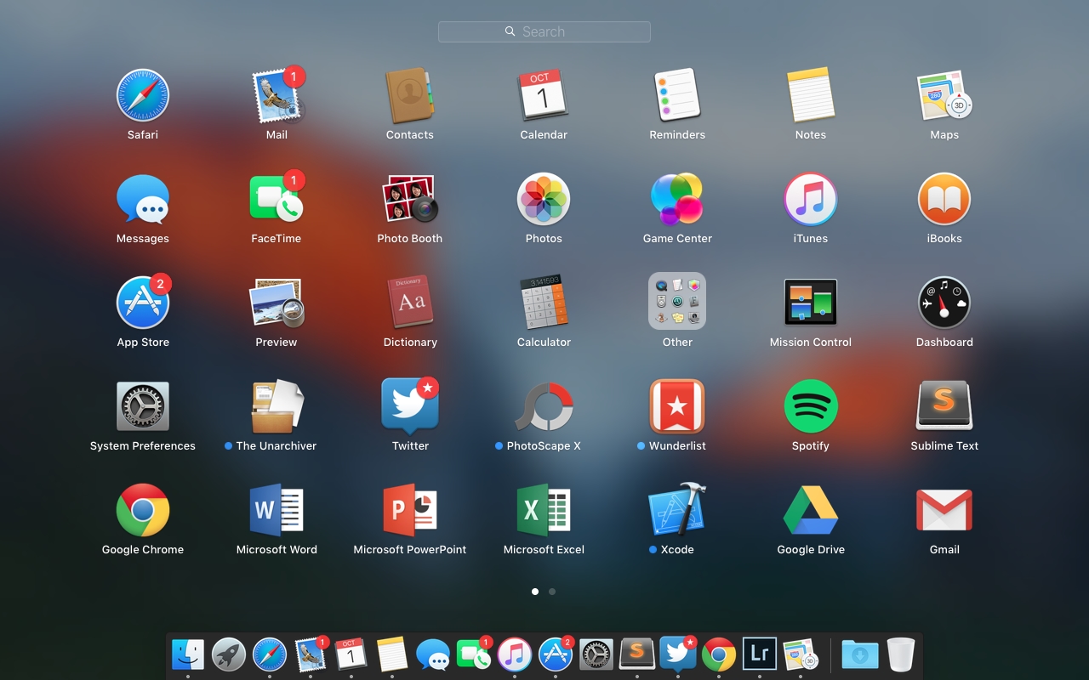Screen dimensions: 1089x680
Task: Focus the Launchpad Search field
Action: [x=544, y=31]
